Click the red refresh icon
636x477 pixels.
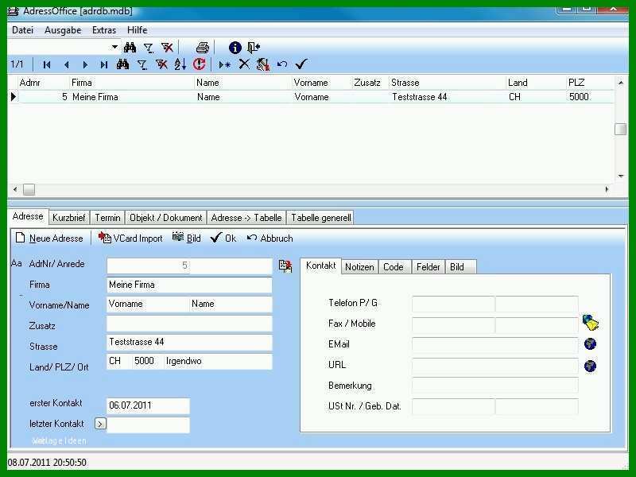tap(200, 64)
